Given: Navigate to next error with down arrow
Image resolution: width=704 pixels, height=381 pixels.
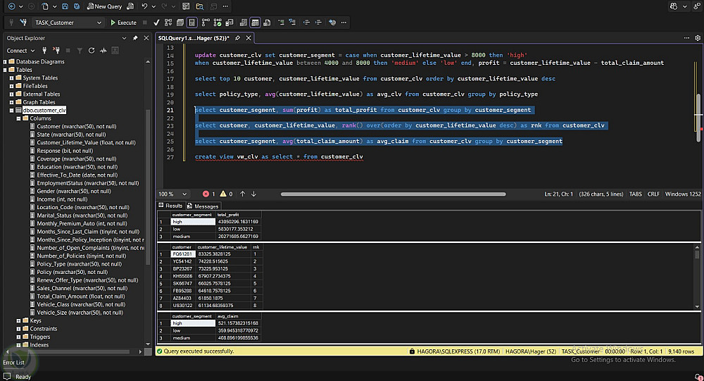Looking at the screenshot, I should [x=253, y=194].
